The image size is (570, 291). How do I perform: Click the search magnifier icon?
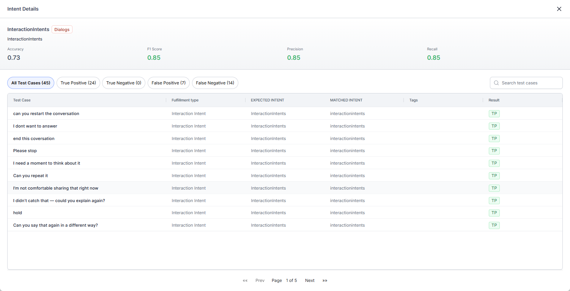pos(496,83)
